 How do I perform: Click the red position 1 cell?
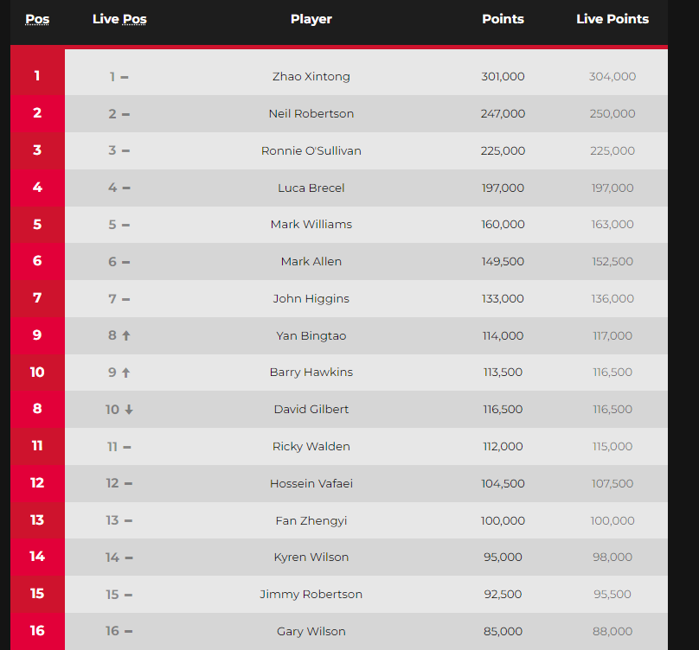[37, 76]
